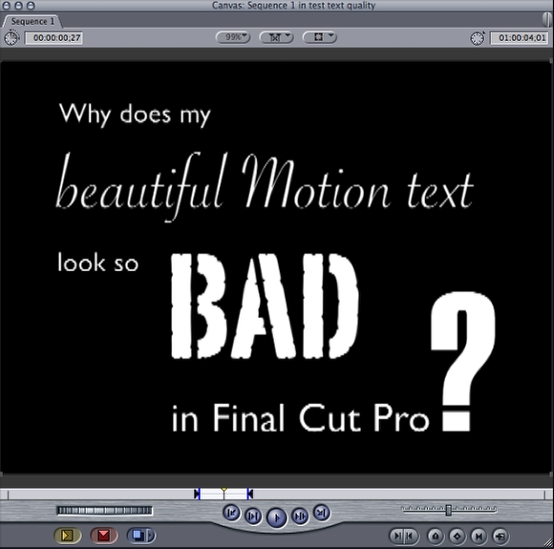Open the playhead sync pop-up menu

(x=276, y=37)
